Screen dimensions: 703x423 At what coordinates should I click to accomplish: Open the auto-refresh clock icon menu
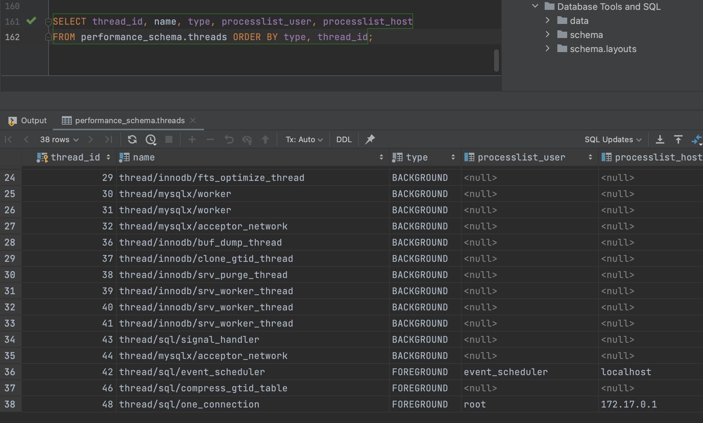pyautogui.click(x=151, y=140)
